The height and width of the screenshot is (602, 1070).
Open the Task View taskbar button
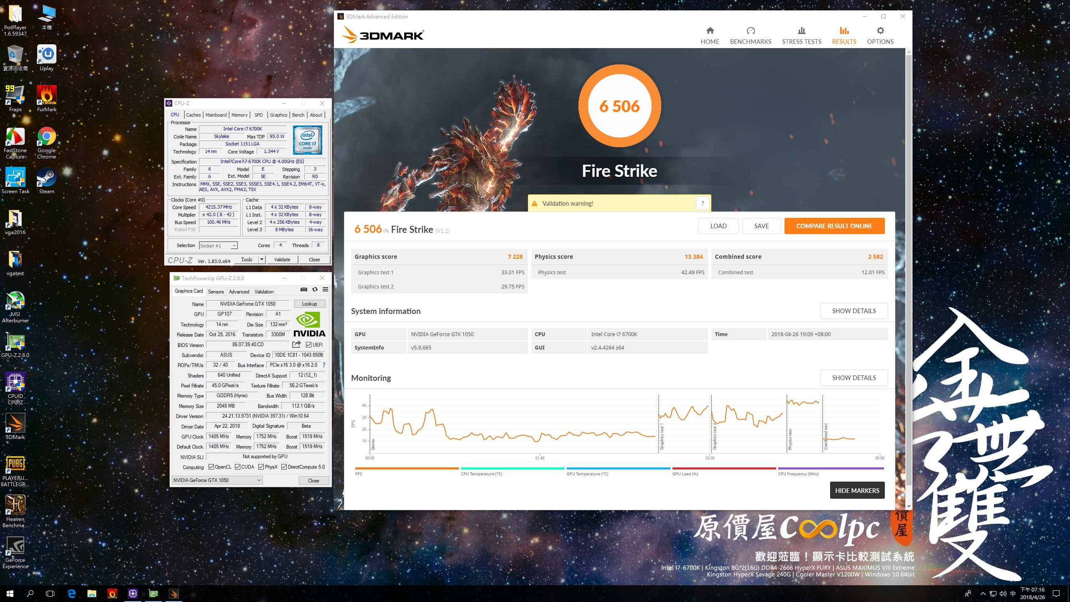coord(50,593)
